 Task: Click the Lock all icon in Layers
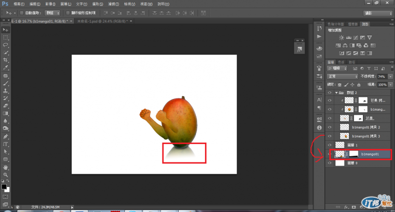coord(359,85)
